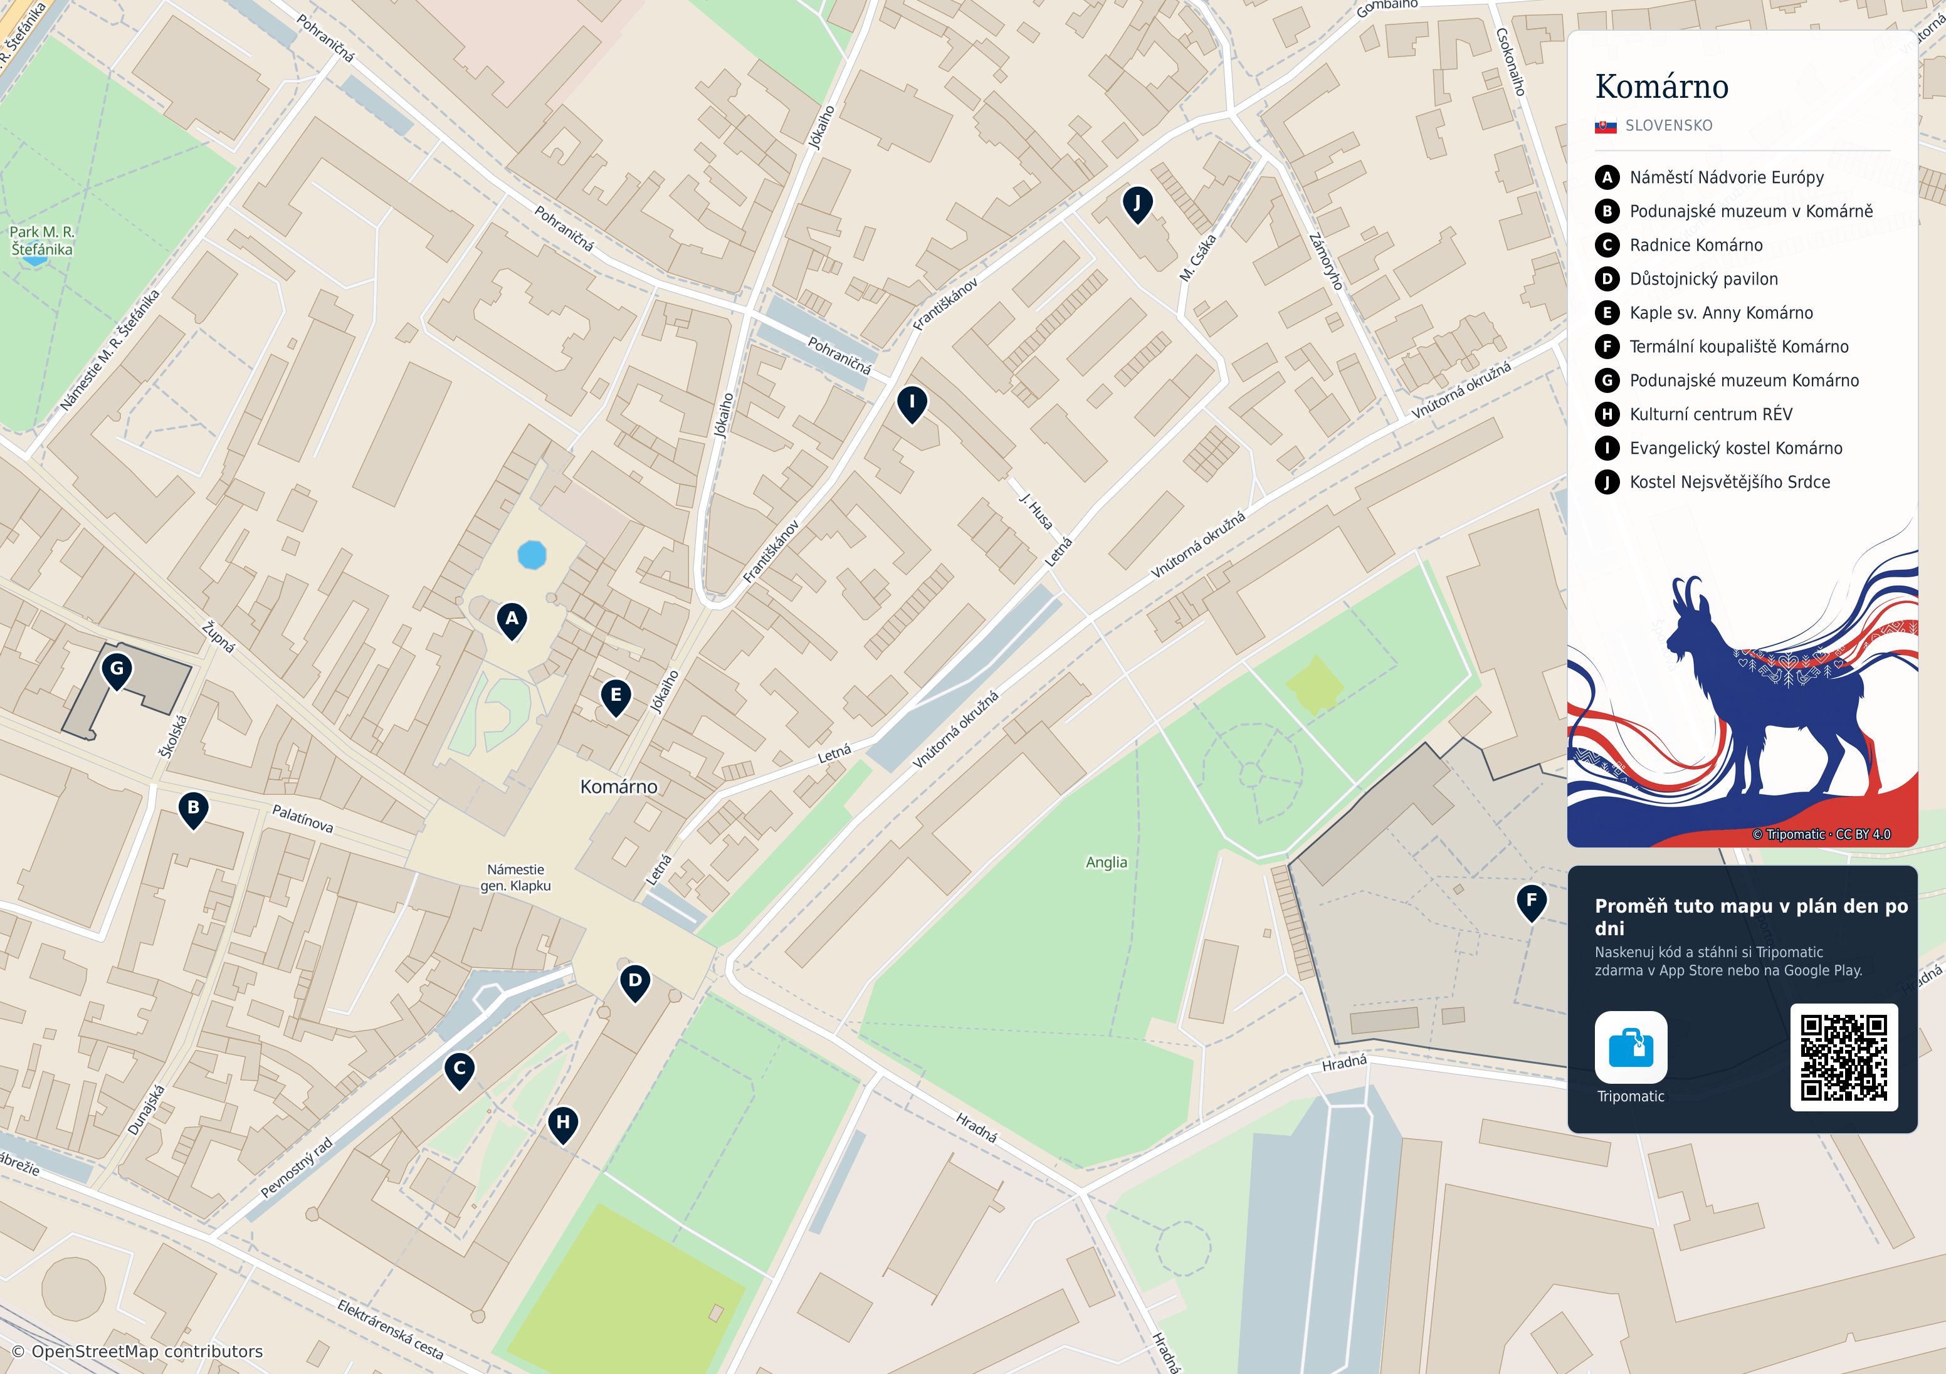The width and height of the screenshot is (1946, 1374).
Task: Click the Komárno city label on the map
Action: 619,787
